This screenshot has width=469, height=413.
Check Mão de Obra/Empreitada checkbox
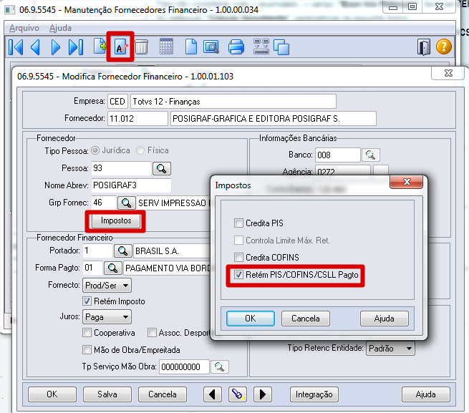click(87, 349)
